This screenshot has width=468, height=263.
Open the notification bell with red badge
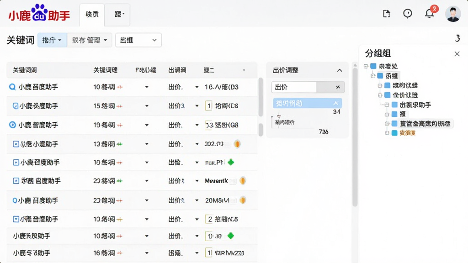(430, 13)
